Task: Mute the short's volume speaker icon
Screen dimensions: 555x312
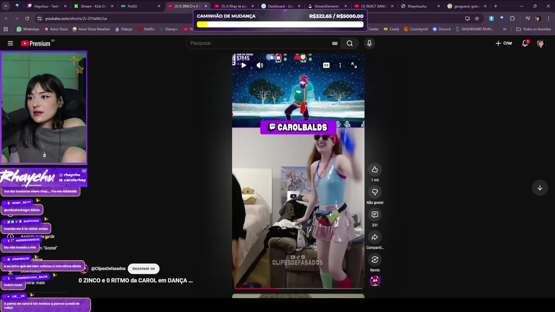Action: coord(260,65)
